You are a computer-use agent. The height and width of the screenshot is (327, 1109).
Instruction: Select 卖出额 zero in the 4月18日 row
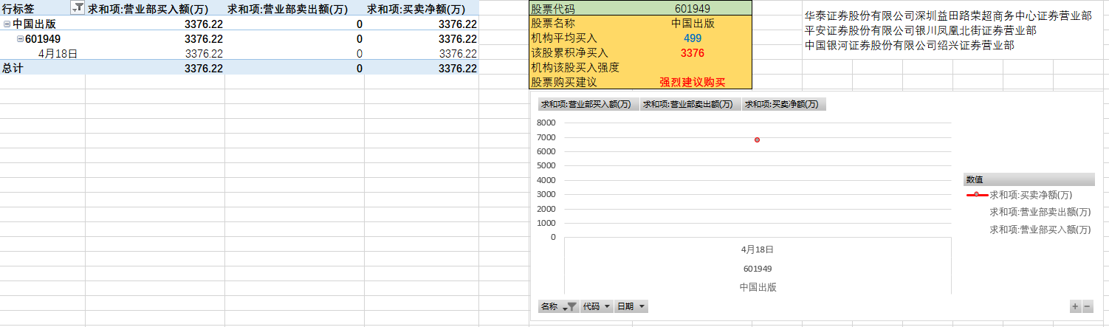[360, 53]
